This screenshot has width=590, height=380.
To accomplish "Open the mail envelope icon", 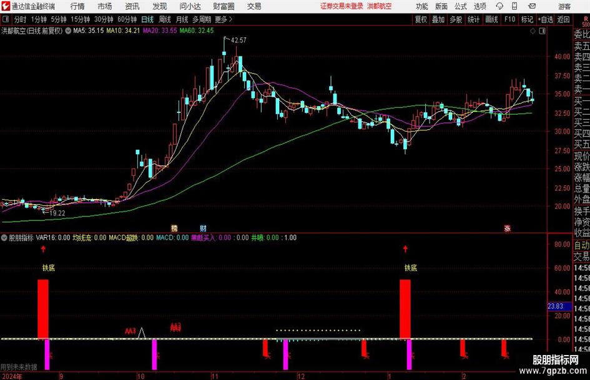I will (532, 6).
